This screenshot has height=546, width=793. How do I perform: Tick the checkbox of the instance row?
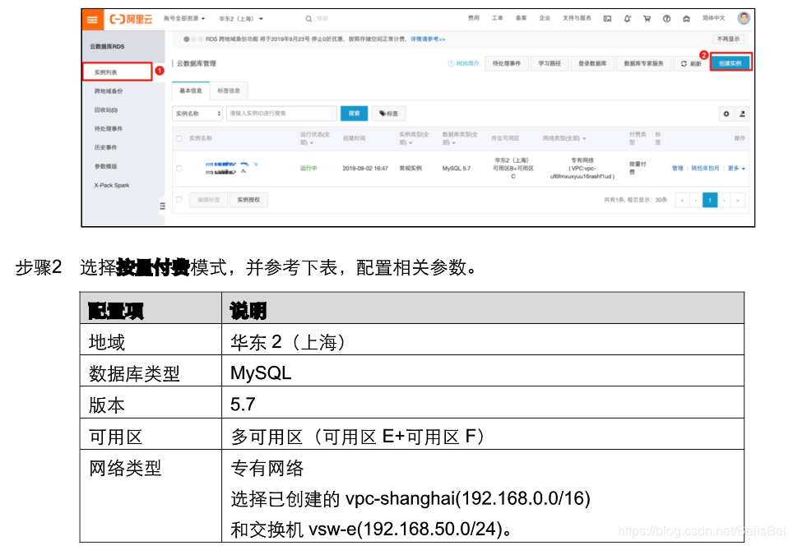click(x=179, y=169)
